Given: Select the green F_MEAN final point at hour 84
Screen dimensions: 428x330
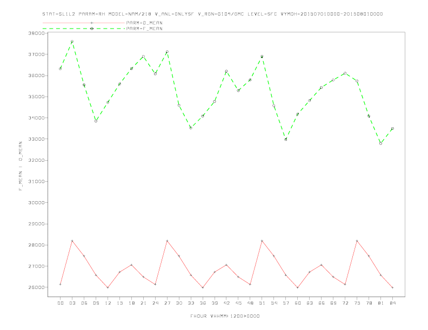Looking at the screenshot, I should click(392, 128).
